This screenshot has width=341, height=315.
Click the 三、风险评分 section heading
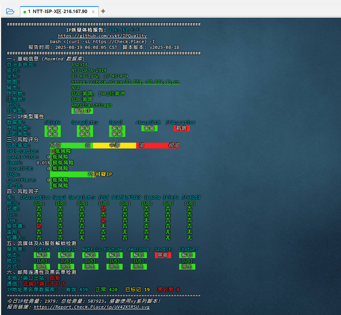(23, 140)
